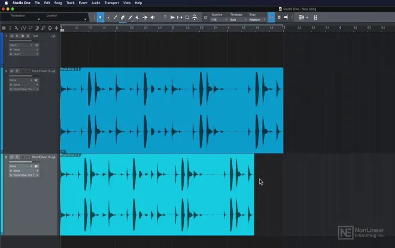Click the channel mode icon on track 2
Image resolution: width=395 pixels, height=248 pixels.
click(x=37, y=81)
